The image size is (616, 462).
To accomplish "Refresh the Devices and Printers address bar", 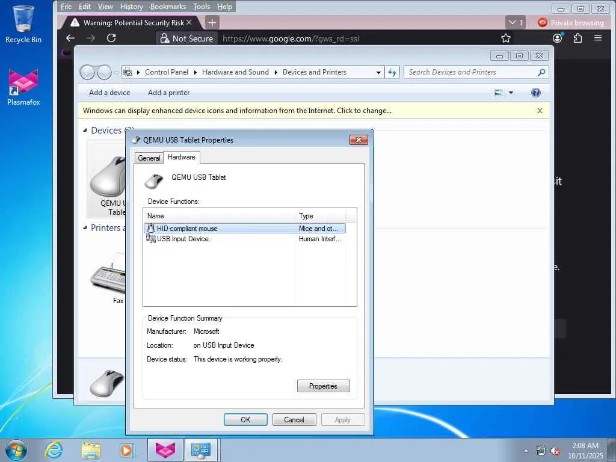I will [392, 72].
